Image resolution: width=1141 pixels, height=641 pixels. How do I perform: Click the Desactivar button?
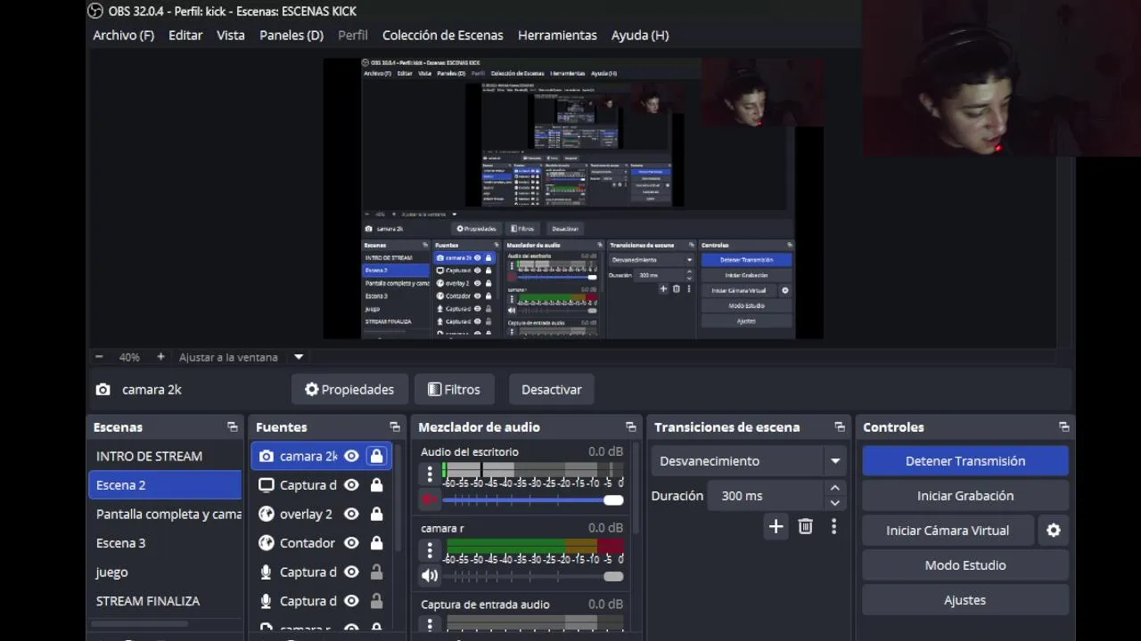pyautogui.click(x=552, y=390)
